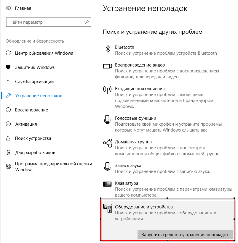The height and width of the screenshot is (243, 238).
Task: Click the incoming connections antenna icon
Action: click(x=107, y=90)
